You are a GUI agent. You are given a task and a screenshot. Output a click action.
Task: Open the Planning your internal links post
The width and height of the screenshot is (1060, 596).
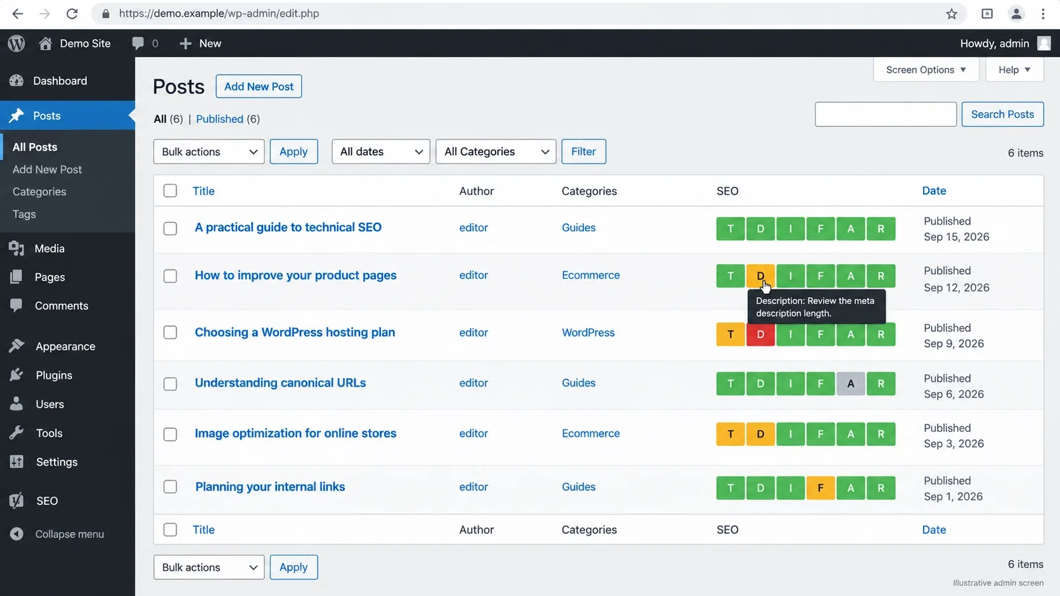point(270,486)
